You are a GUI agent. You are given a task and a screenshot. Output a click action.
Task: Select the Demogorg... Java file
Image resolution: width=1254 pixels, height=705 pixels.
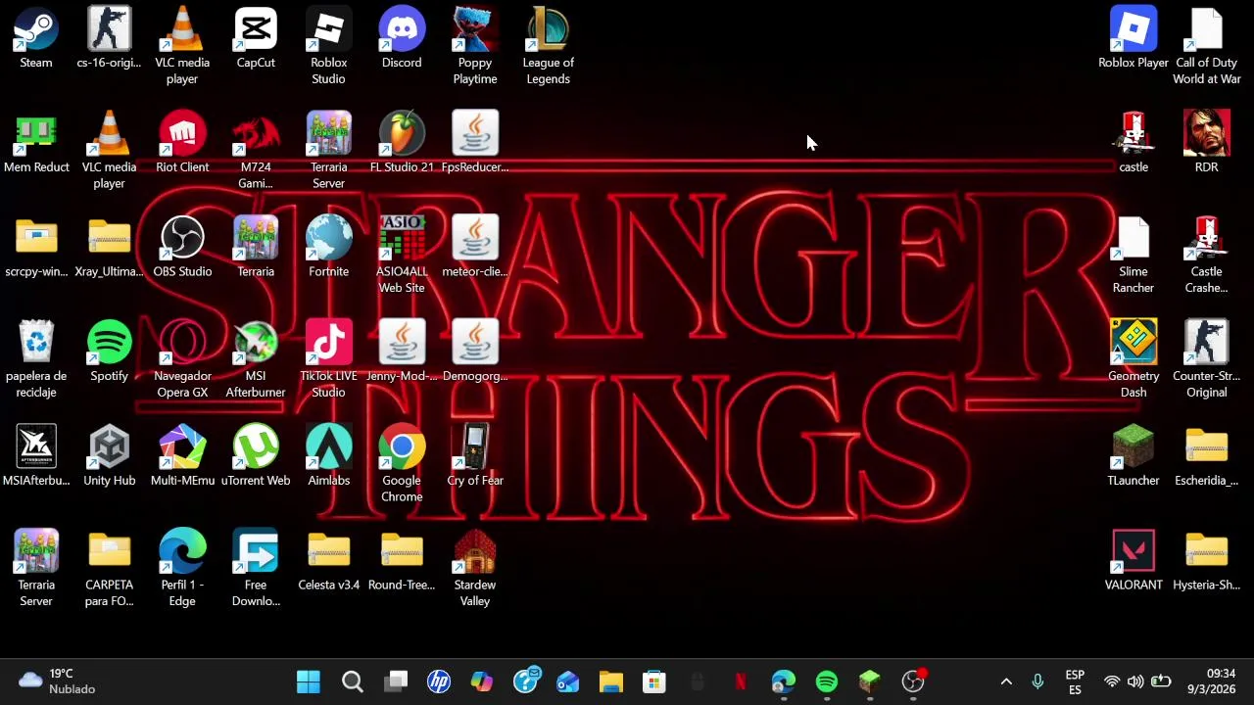tap(475, 352)
